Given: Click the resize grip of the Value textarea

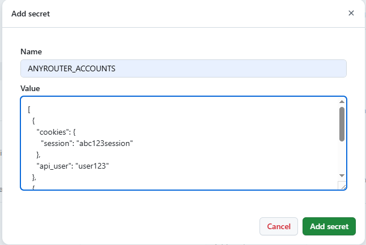Looking at the screenshot, I should click(343, 186).
